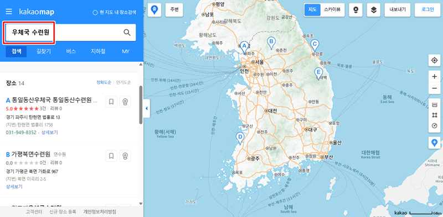This screenshot has height=217, width=443.
Task: Switch map view to 스카이뷰
Action: point(333,10)
